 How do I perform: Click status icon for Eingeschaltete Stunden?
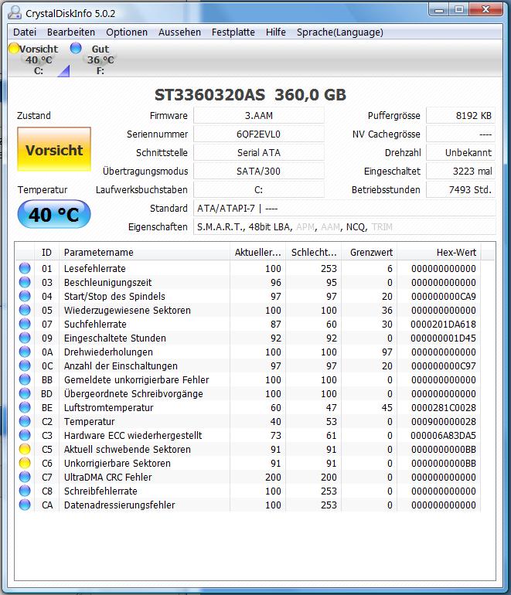pos(25,338)
